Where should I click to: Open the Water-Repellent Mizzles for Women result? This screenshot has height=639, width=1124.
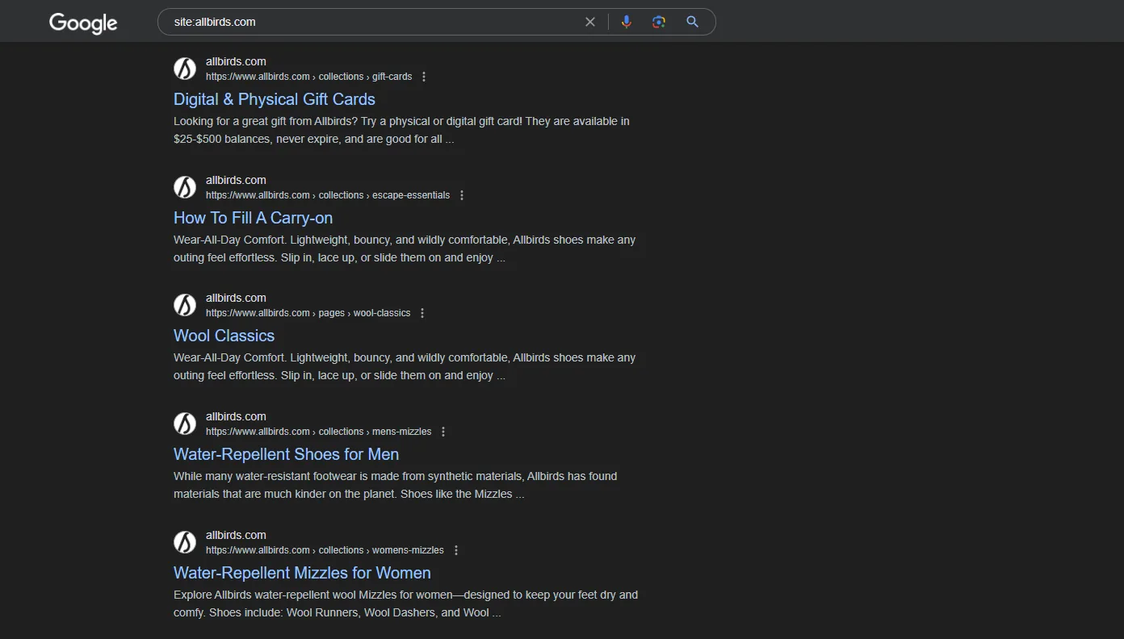[x=302, y=573]
